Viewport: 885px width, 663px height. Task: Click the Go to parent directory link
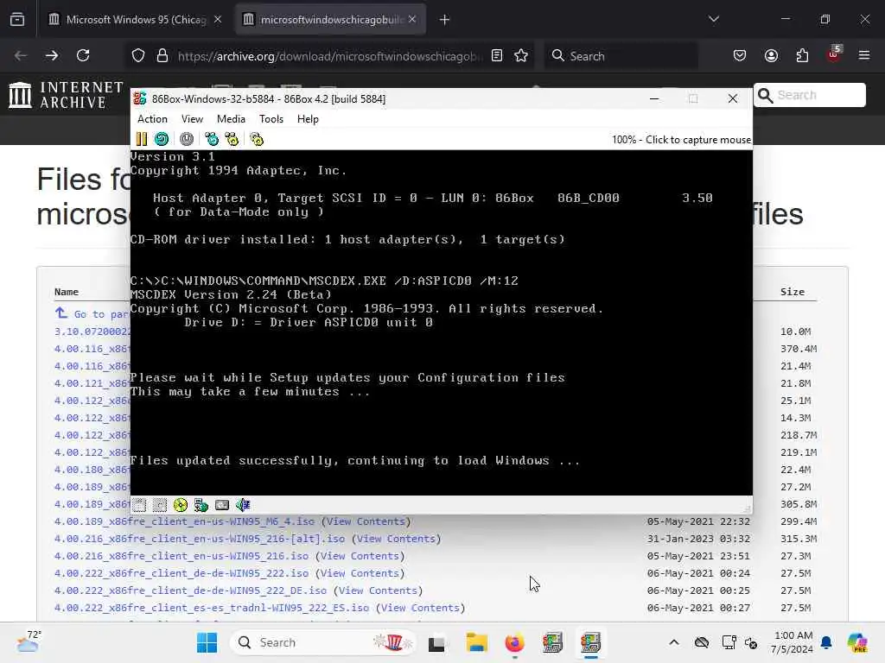pyautogui.click(x=93, y=314)
